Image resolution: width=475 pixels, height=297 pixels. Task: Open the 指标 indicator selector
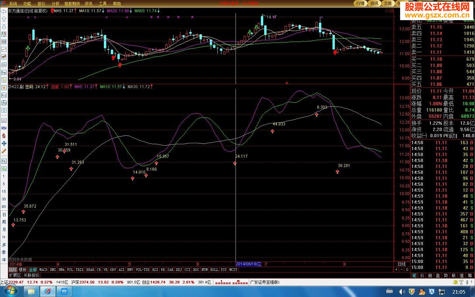tap(13, 270)
